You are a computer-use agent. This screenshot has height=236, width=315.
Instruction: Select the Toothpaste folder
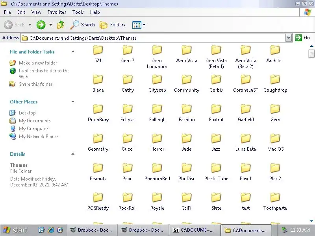(x=275, y=202)
